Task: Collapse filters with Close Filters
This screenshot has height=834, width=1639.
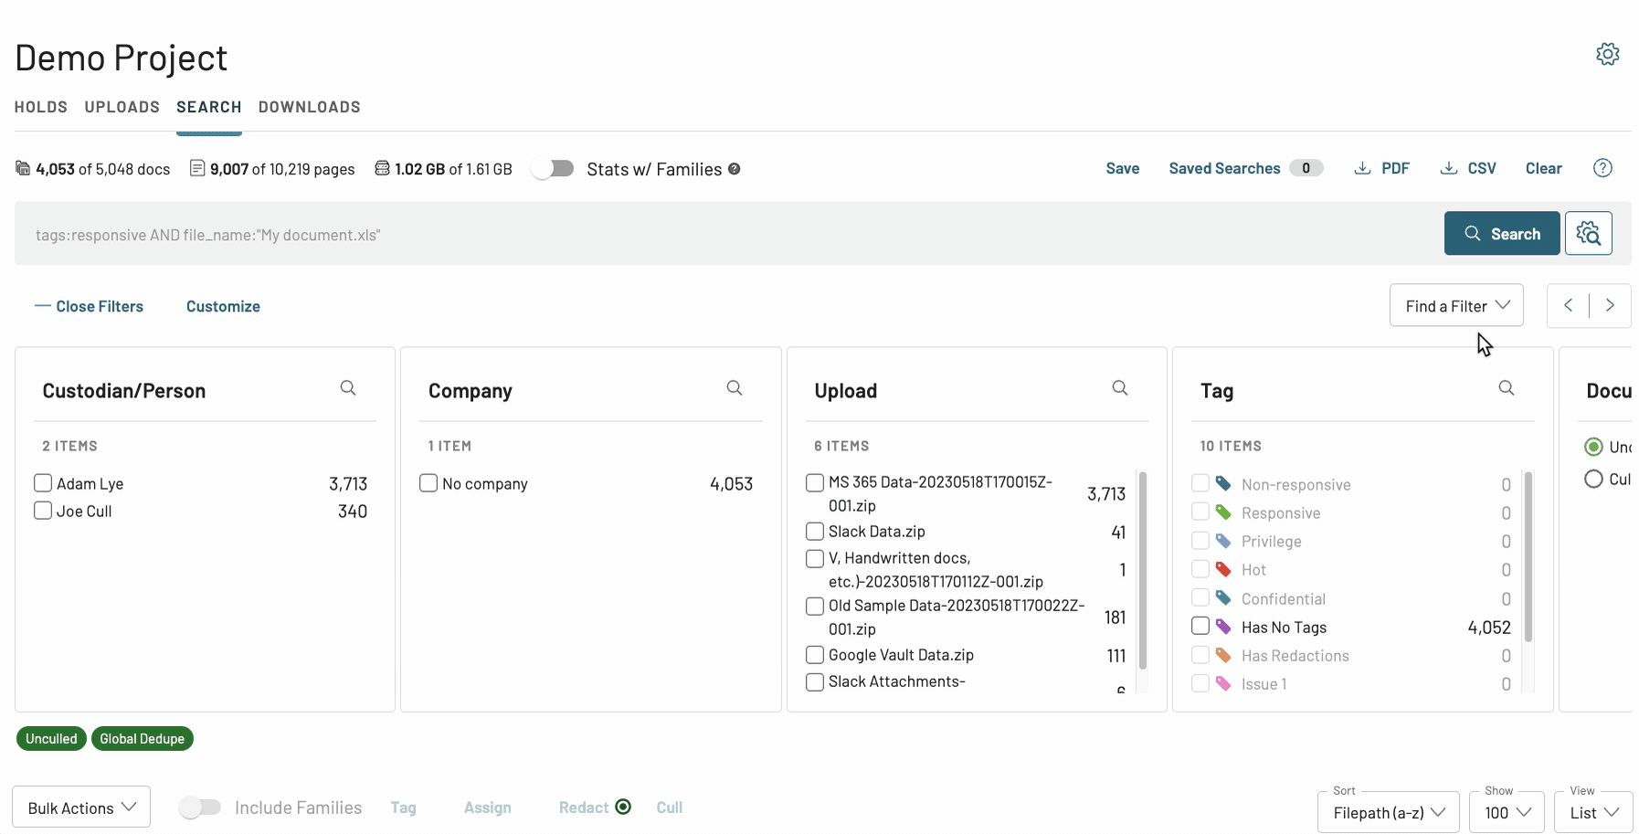Action: pos(90,306)
